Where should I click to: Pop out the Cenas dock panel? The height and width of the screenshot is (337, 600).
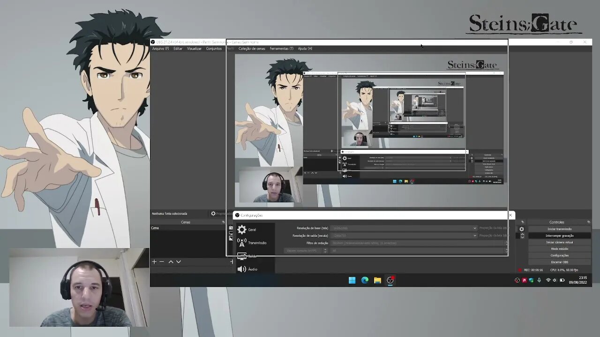(x=223, y=222)
